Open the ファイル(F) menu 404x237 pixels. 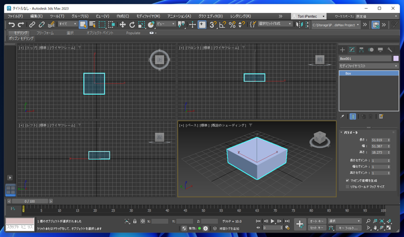(15, 16)
